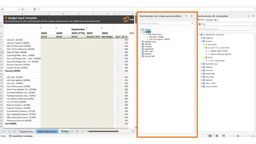Select Job Sales Applied (40450) in totaux personnalisés tree
Viewport: 256px width, 144px height.
coord(160,39)
